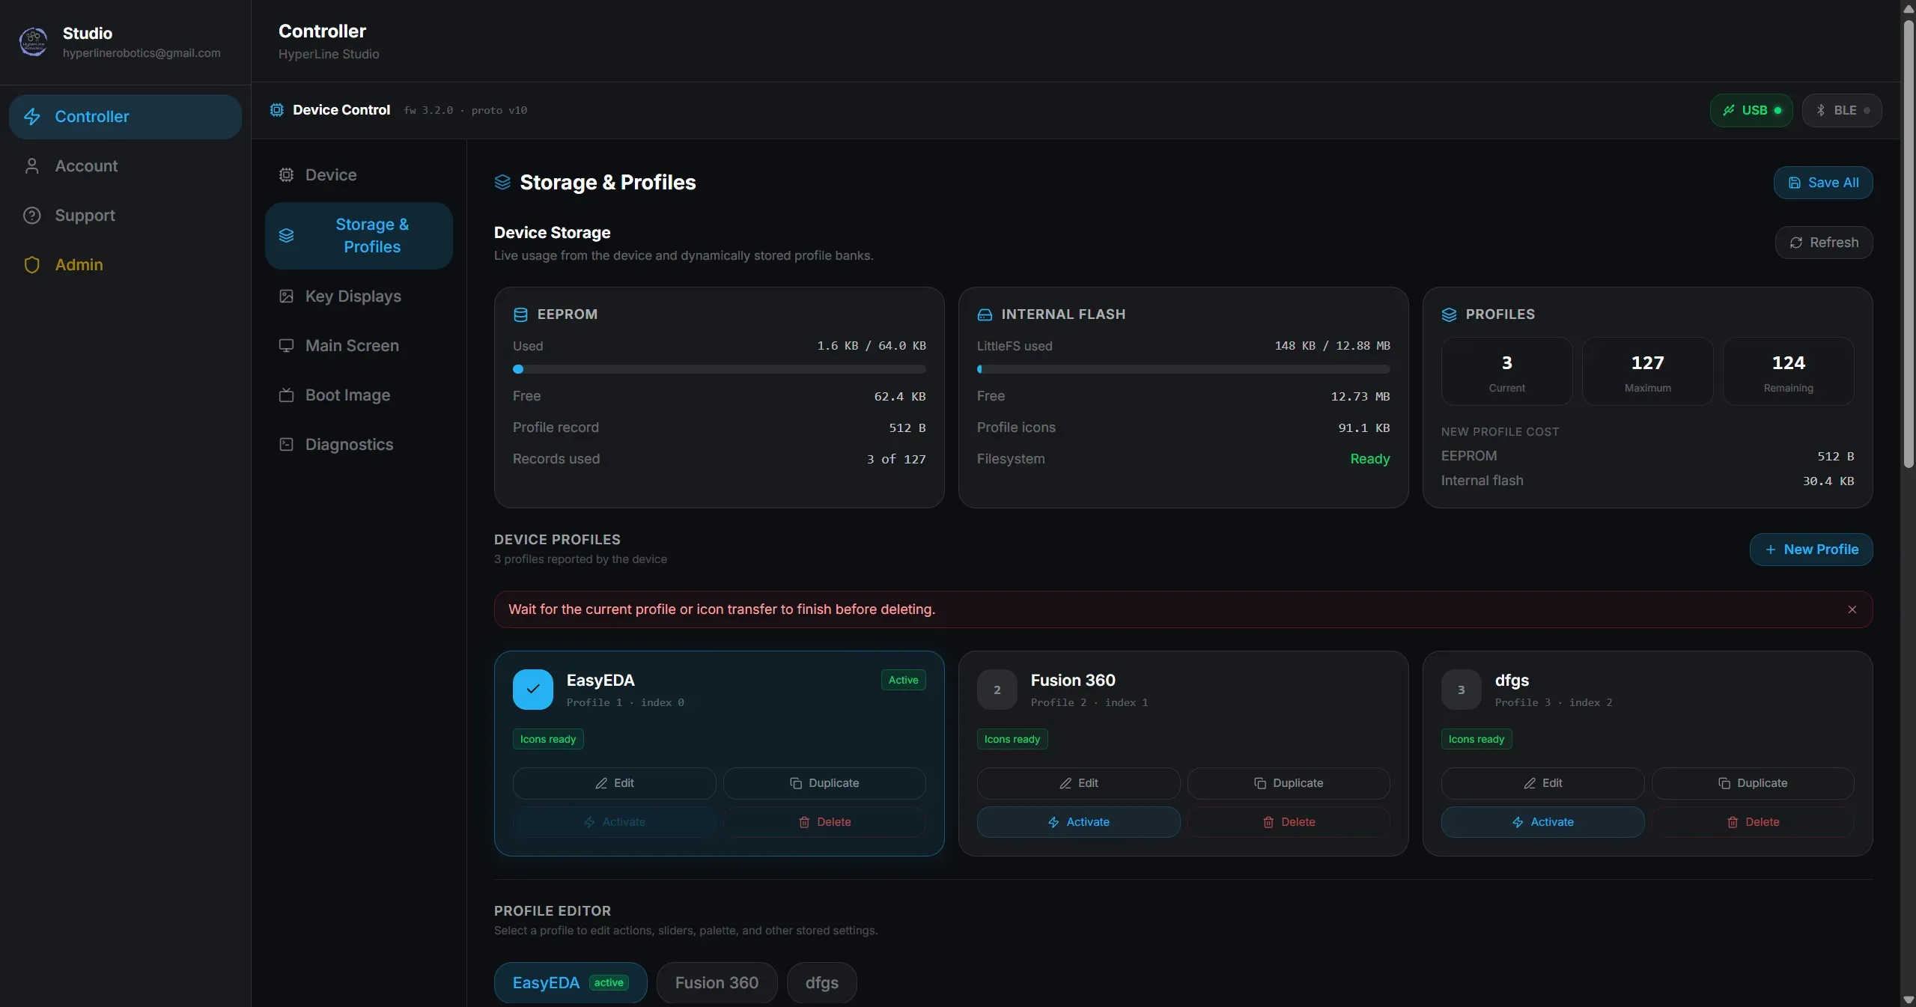Dismiss the deletion warning banner
This screenshot has width=1916, height=1007.
point(1852,609)
